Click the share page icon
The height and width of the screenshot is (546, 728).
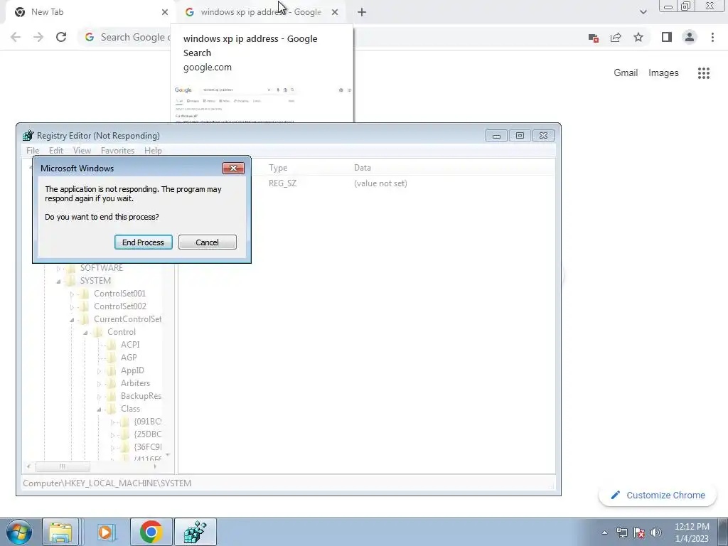click(616, 38)
